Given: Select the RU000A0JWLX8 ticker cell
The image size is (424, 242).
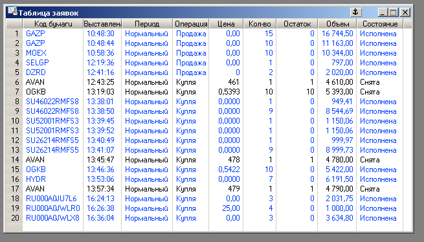Looking at the screenshot, I should pyautogui.click(x=53, y=218).
